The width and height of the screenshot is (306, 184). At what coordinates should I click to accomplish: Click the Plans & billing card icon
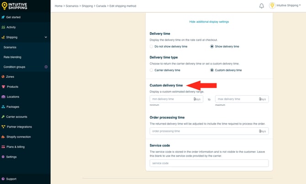3,146
